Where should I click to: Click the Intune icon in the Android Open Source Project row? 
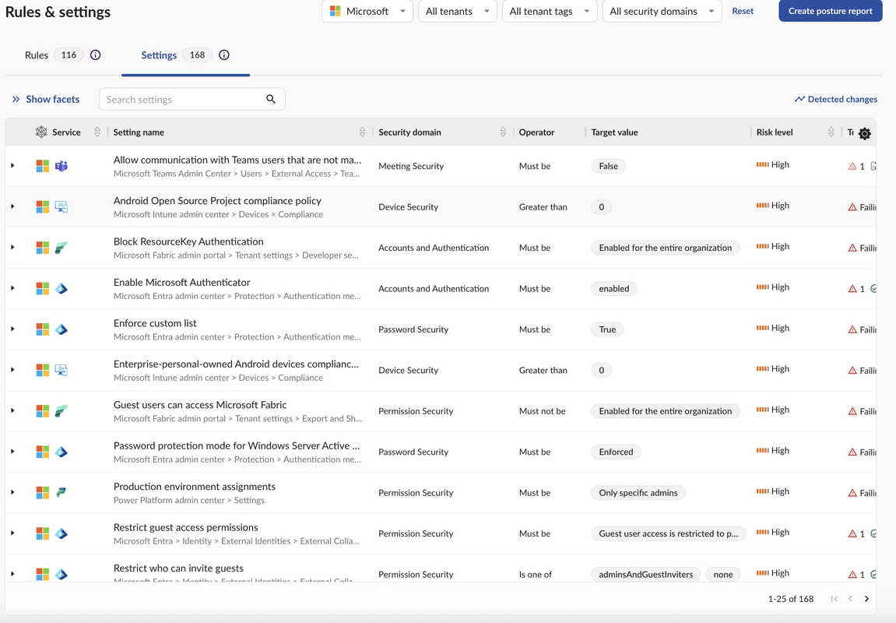[61, 206]
